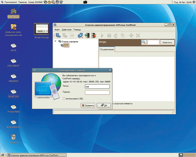196x157 pixels.
Task: Select the WINDOWS XP drive desktop icon
Action: (x=13, y=124)
